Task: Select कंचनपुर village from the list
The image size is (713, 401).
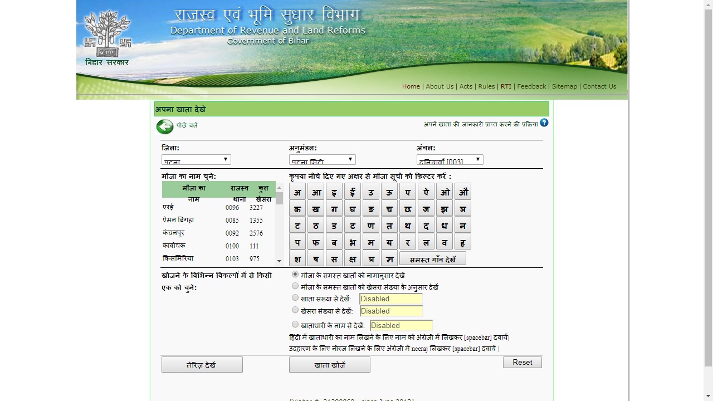Action: point(174,233)
